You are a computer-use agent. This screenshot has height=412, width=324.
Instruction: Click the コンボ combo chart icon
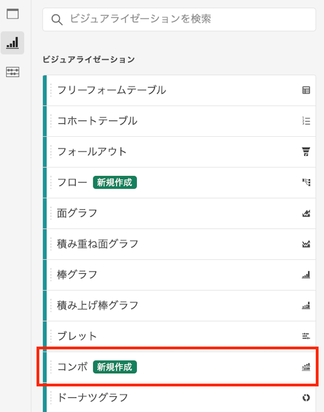(306, 367)
